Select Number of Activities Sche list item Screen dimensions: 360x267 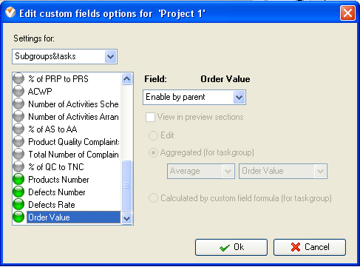coord(73,104)
